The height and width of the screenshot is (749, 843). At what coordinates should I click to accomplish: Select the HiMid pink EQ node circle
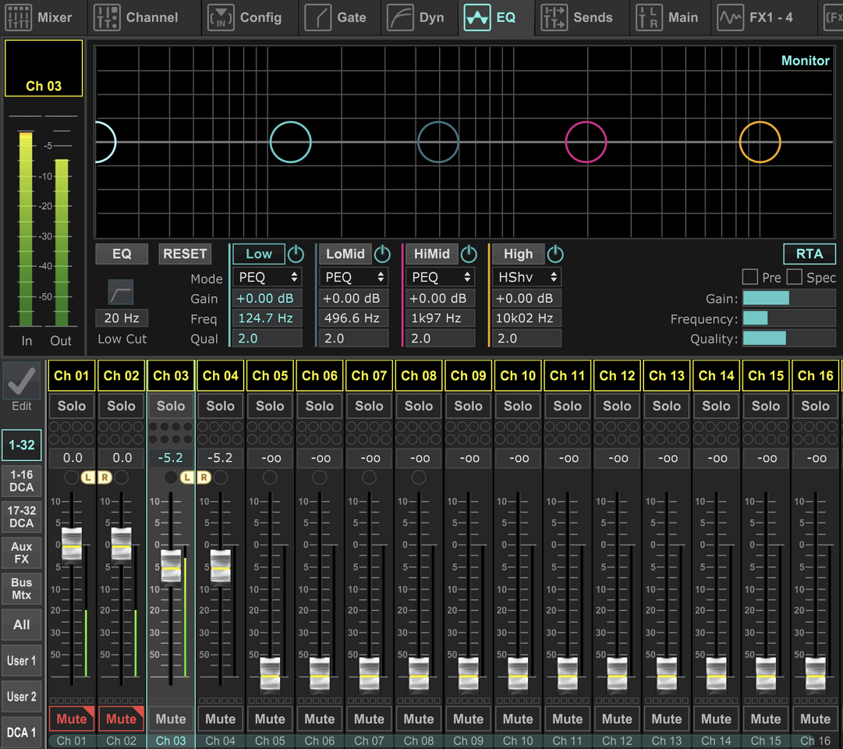click(x=586, y=142)
